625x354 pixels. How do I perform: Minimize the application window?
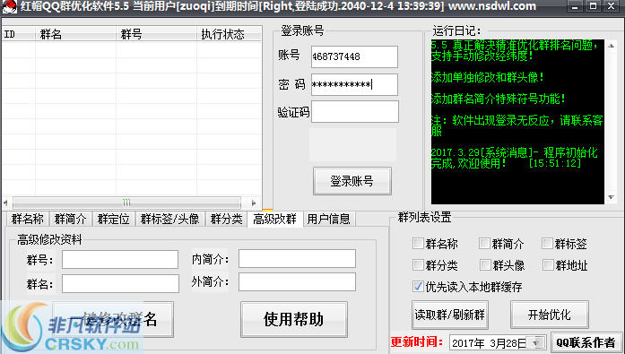click(575, 6)
